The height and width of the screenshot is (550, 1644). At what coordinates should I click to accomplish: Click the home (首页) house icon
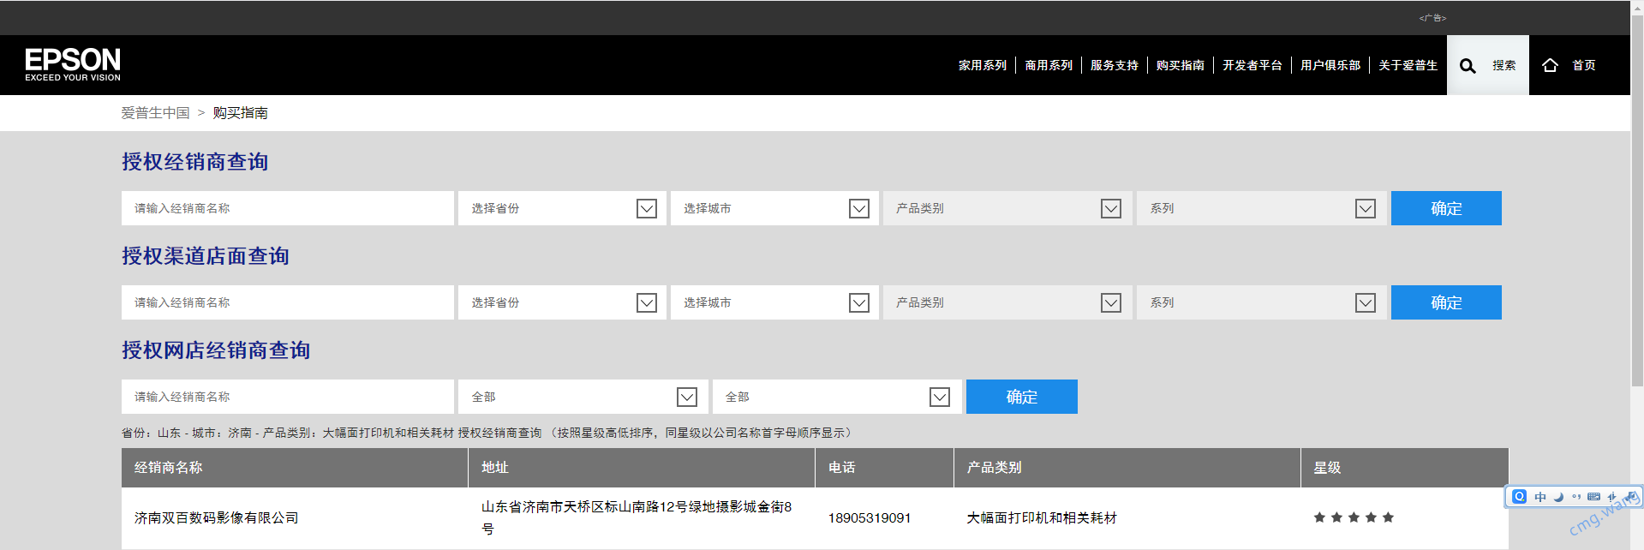pyautogui.click(x=1550, y=65)
